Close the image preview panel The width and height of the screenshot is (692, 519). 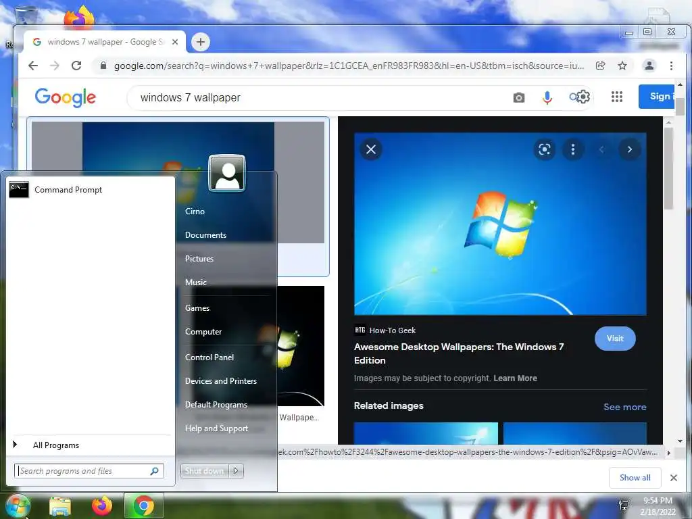[x=371, y=149]
